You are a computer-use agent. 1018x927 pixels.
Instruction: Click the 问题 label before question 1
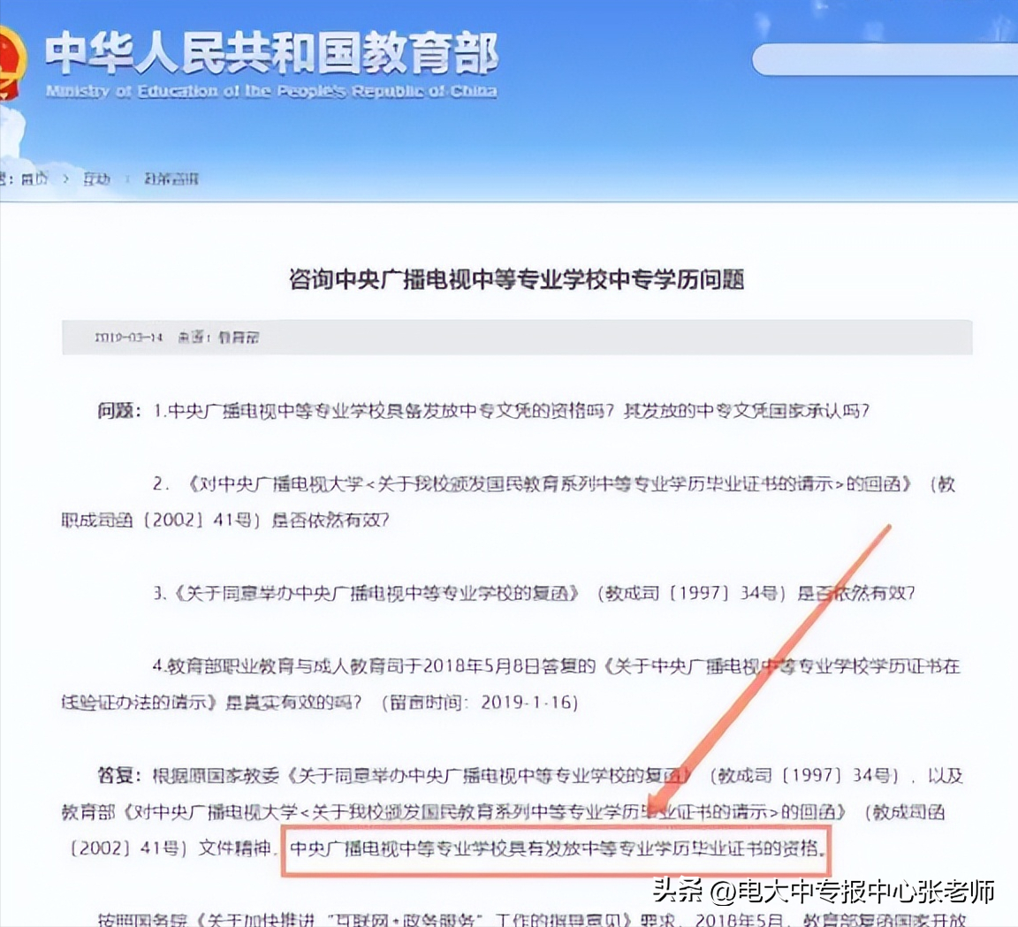click(x=117, y=410)
